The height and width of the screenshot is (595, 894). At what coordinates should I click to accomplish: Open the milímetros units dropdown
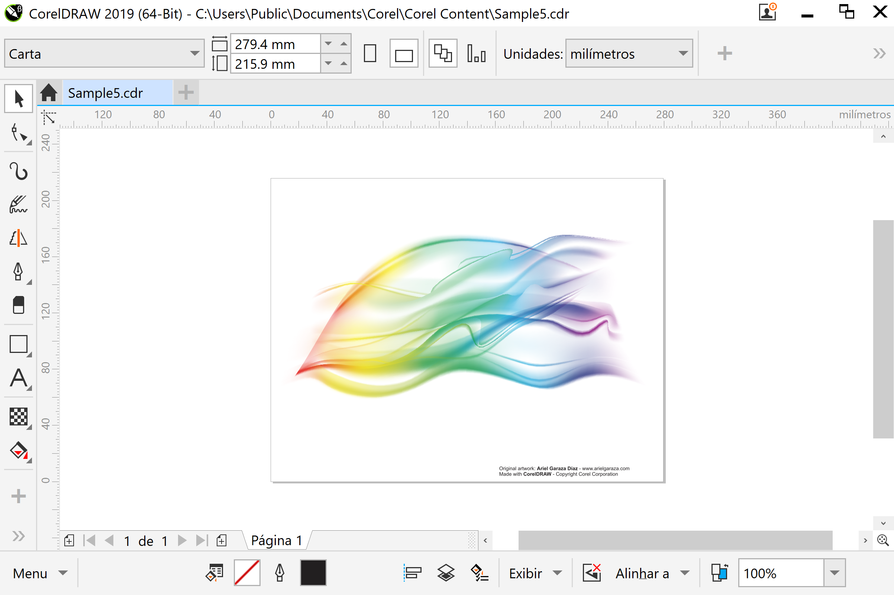pyautogui.click(x=683, y=54)
